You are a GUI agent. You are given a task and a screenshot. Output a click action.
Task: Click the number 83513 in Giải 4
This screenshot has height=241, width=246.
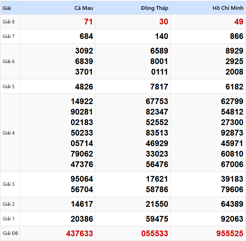coord(157,133)
